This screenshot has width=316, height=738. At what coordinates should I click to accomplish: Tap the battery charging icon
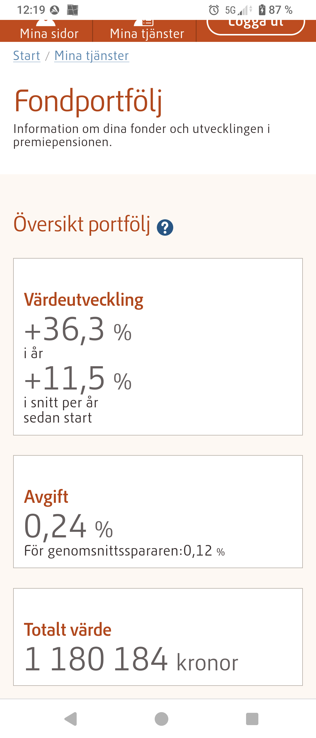coord(262,10)
